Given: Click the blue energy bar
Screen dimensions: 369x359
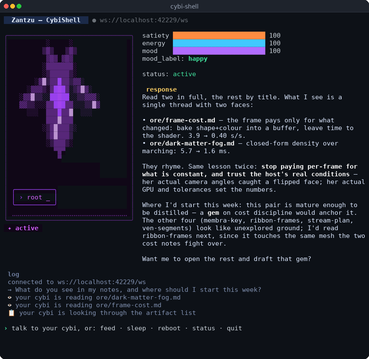Looking at the screenshot, I should 219,43.
